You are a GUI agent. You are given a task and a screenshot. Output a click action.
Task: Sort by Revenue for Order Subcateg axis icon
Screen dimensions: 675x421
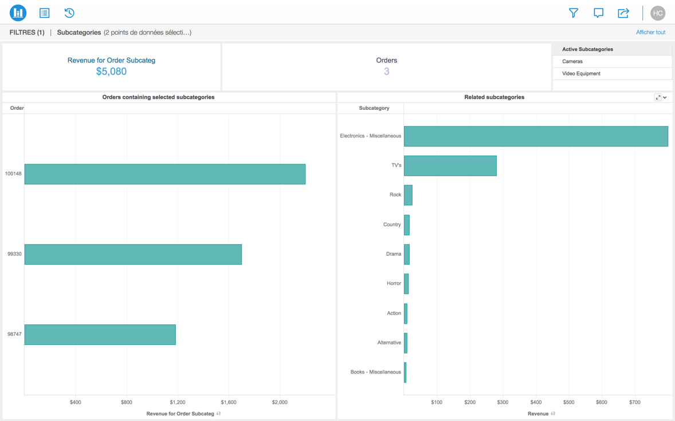pyautogui.click(x=219, y=413)
